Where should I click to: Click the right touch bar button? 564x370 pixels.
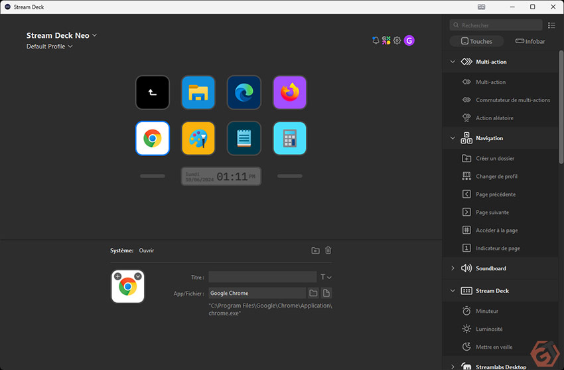pyautogui.click(x=289, y=176)
